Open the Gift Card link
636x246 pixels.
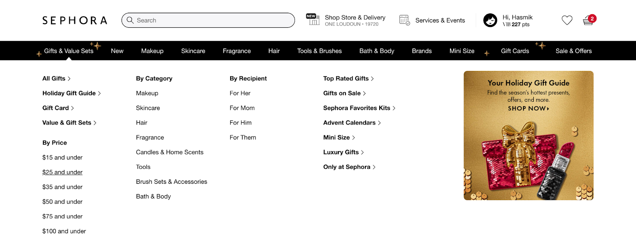point(58,108)
